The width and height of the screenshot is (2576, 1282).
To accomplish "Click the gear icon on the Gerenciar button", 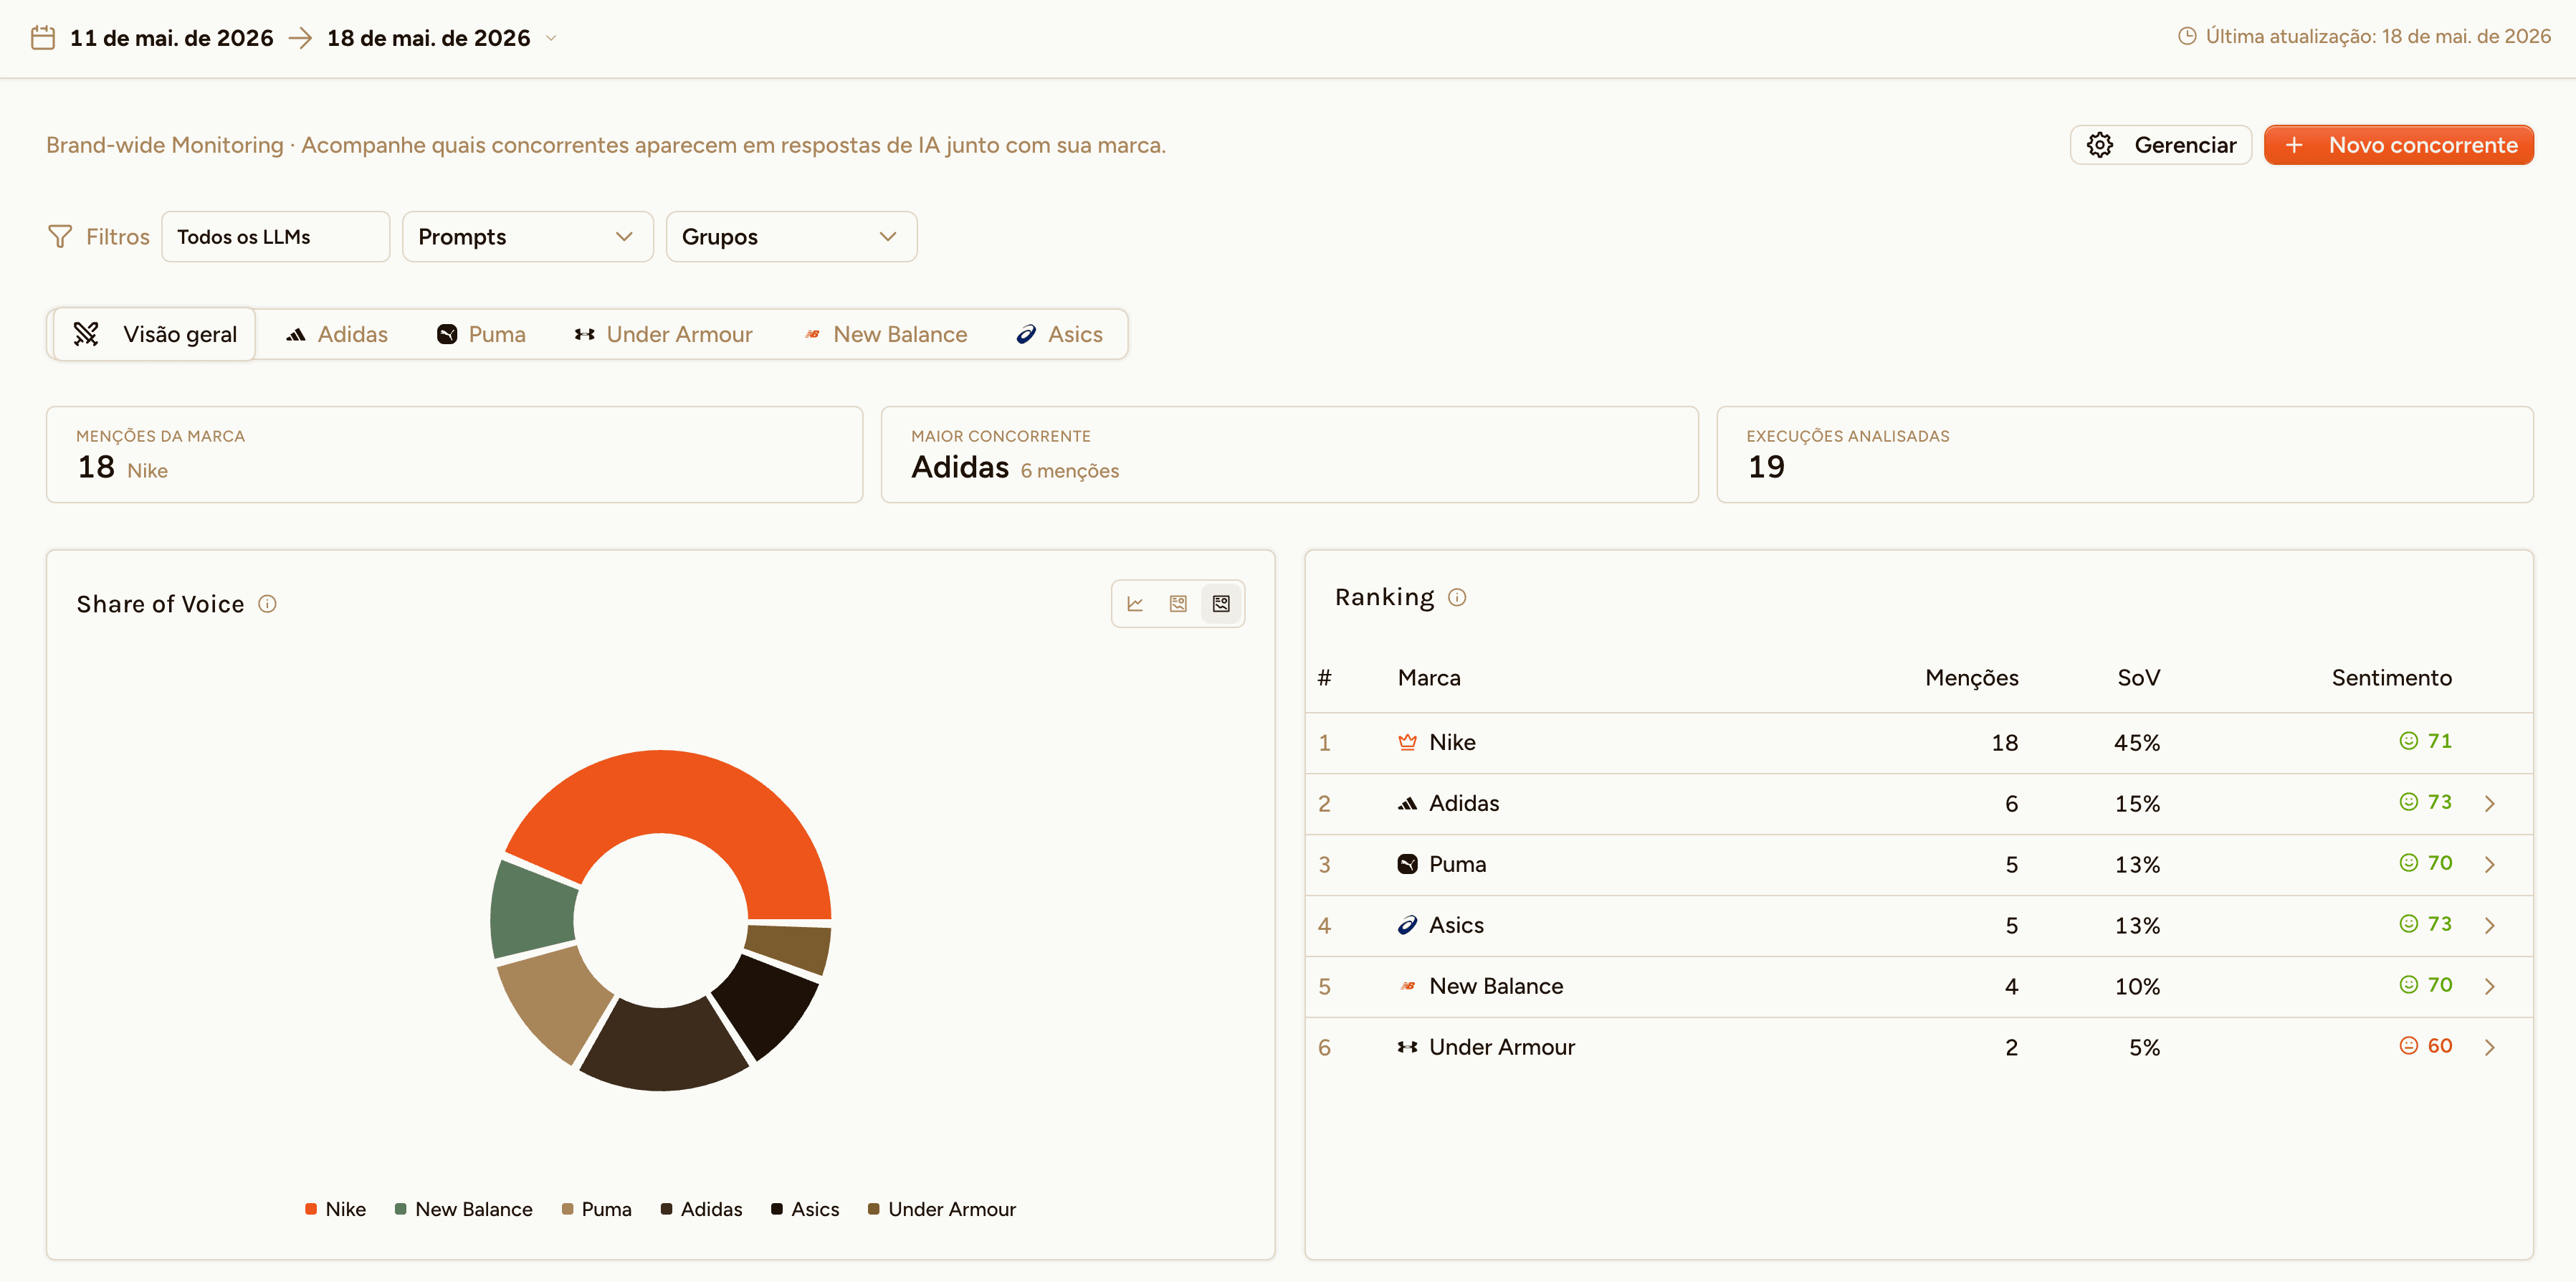I will click(2100, 145).
